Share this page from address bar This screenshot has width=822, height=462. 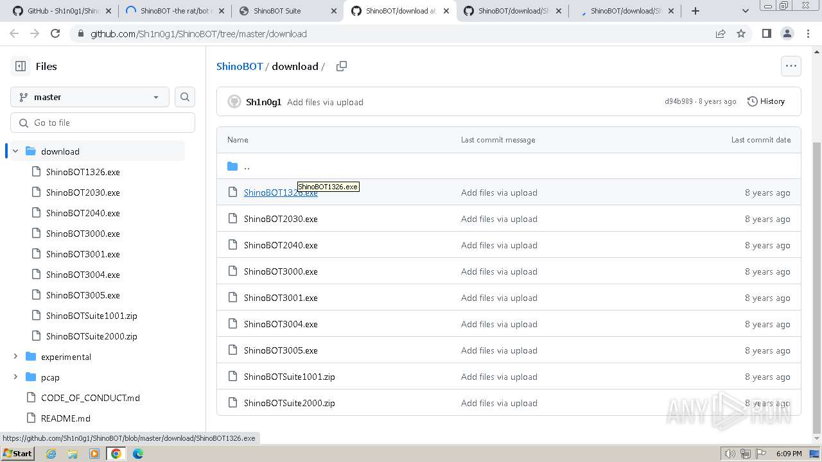(721, 33)
